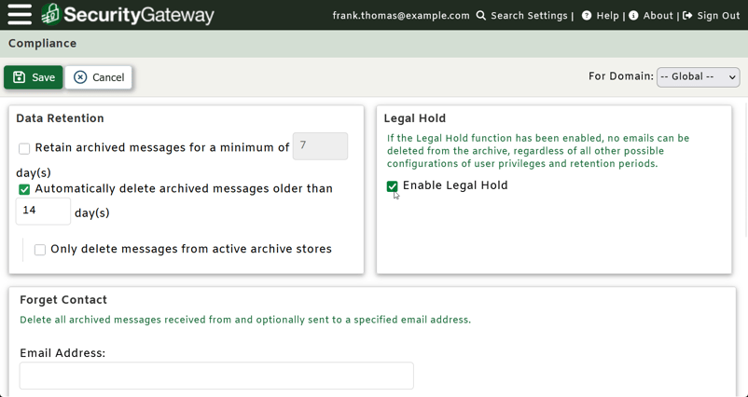
Task: Click the Sign Out link
Action: 718,16
